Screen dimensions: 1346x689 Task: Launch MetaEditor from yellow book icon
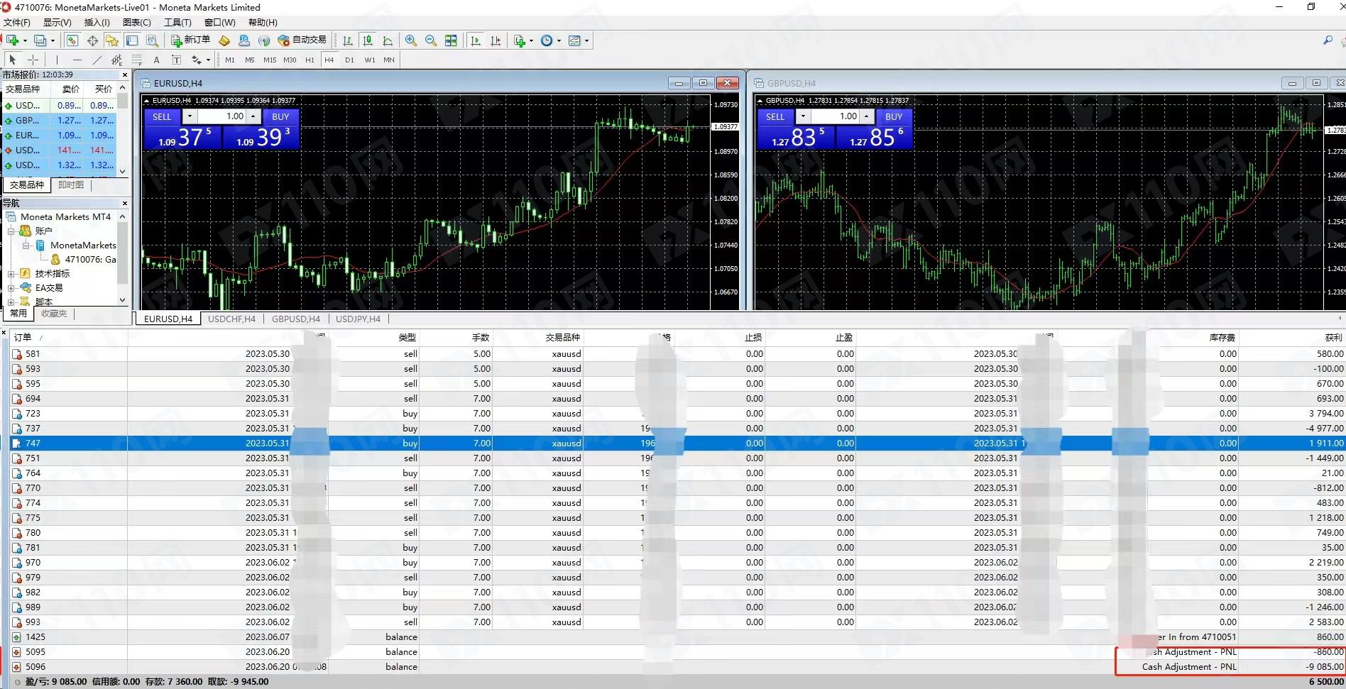(224, 40)
